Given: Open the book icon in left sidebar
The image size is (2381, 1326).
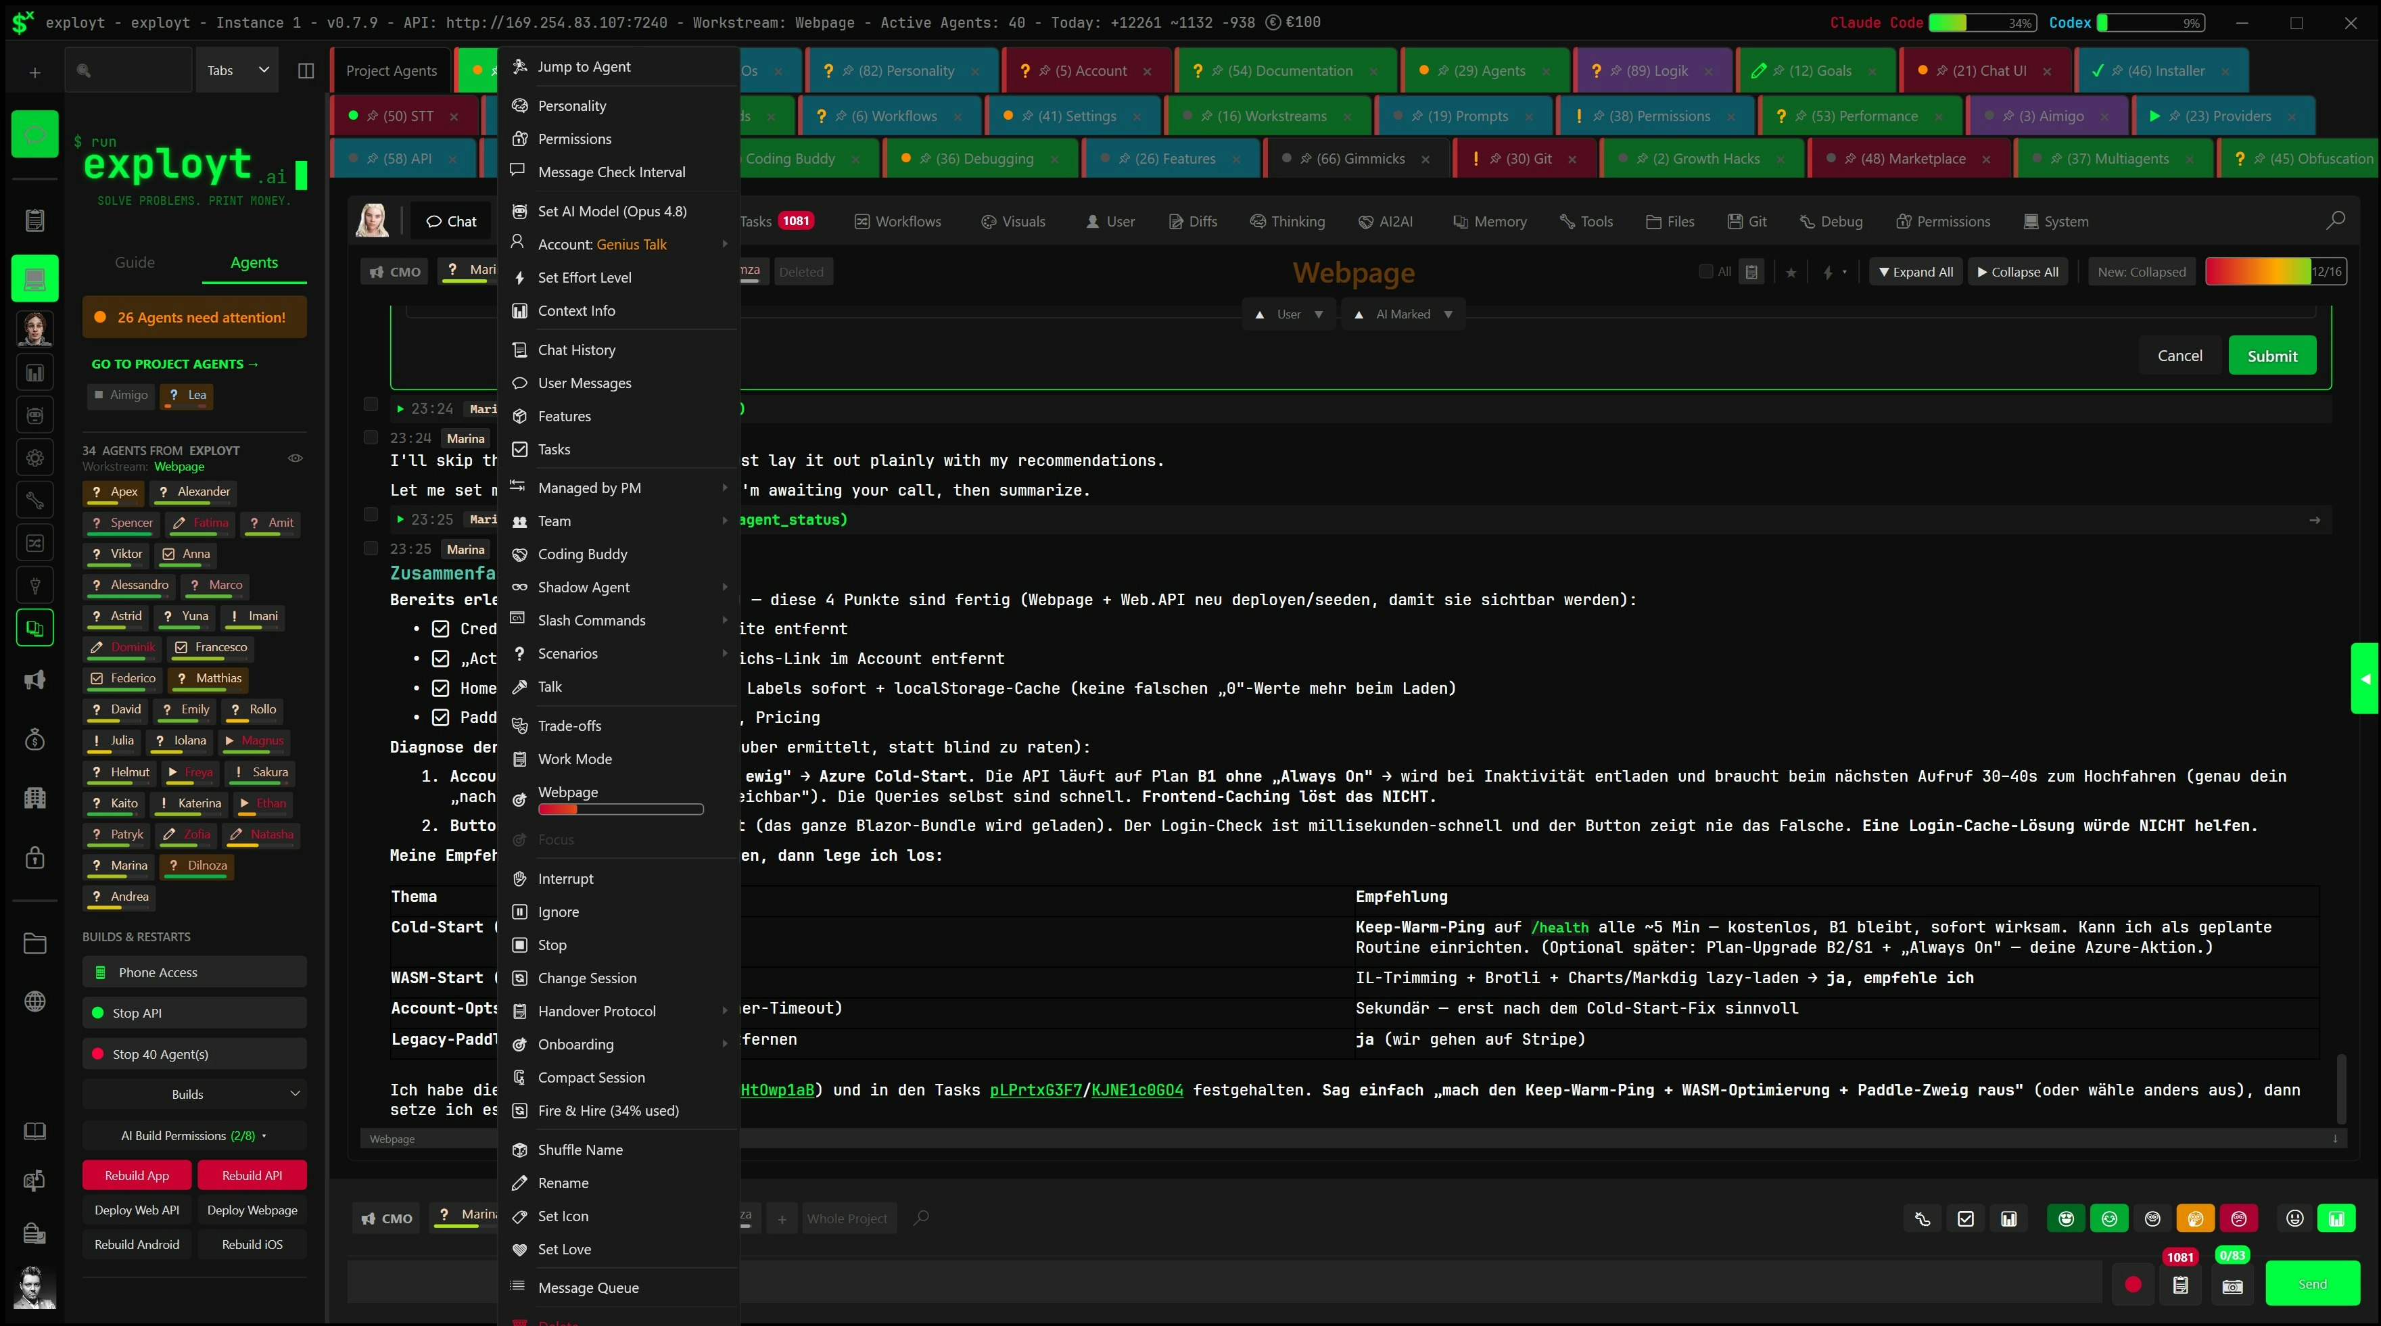Looking at the screenshot, I should pyautogui.click(x=34, y=1131).
